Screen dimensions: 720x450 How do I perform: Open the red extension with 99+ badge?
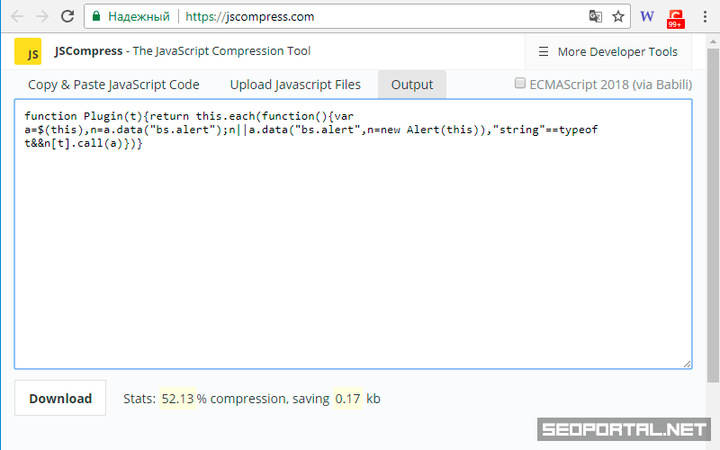[675, 16]
